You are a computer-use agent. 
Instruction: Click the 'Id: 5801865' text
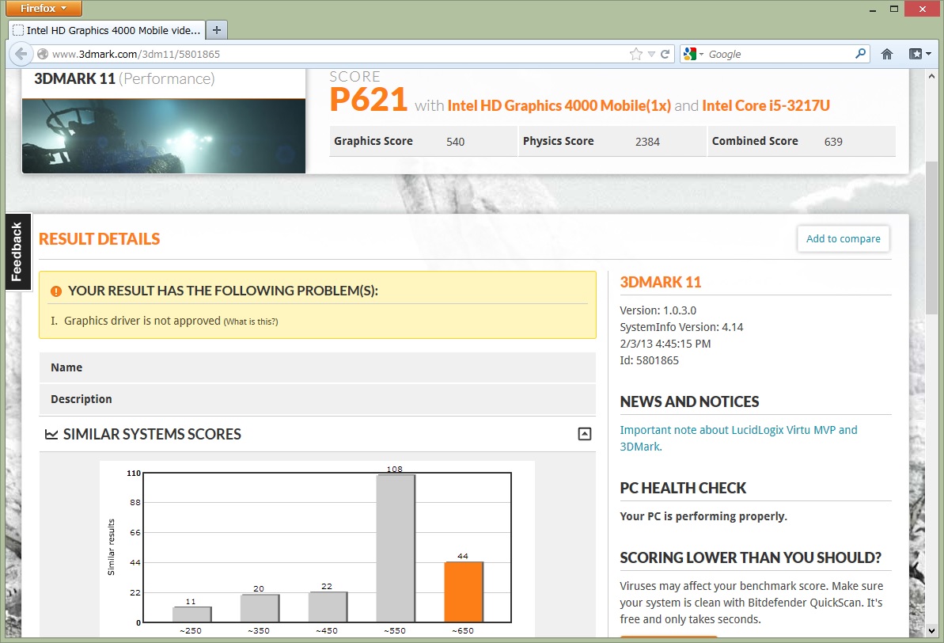pos(649,360)
